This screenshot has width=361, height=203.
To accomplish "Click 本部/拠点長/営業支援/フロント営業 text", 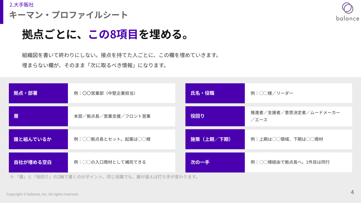I will pos(112,116).
